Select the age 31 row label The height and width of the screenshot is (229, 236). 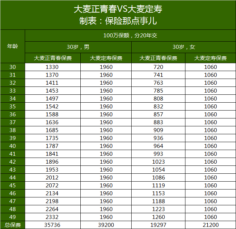click(13, 75)
